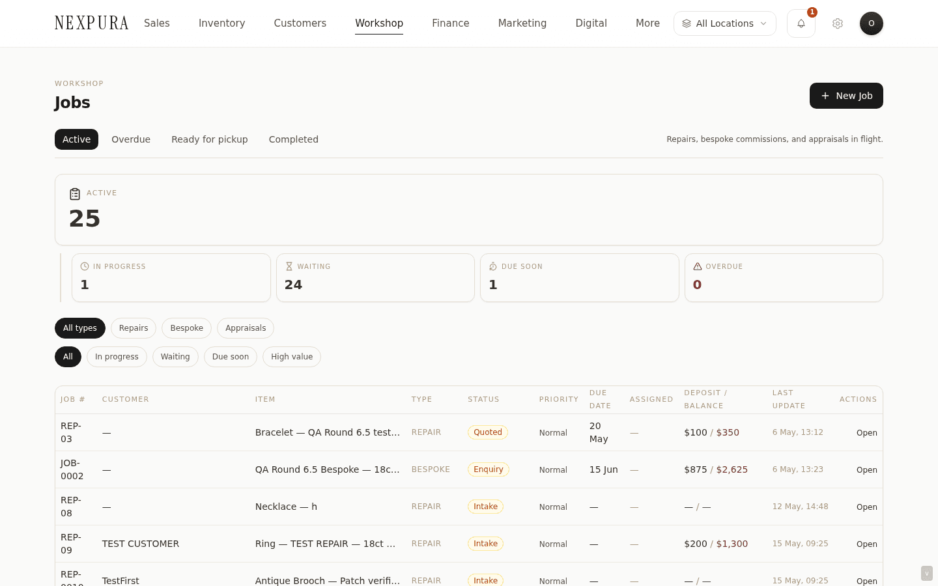
Task: Open the More navigation menu
Action: (x=647, y=23)
